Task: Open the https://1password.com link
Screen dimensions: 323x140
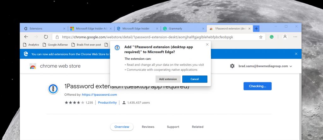Action: (99, 95)
